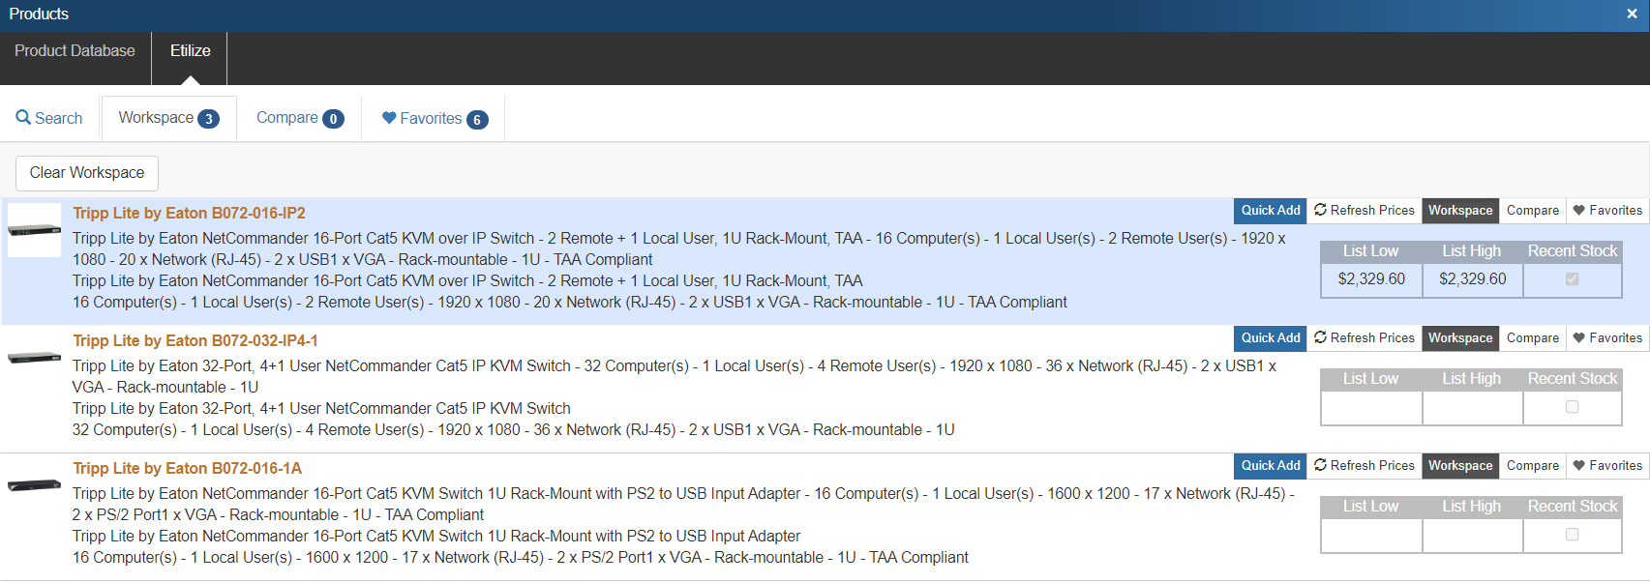Add B072-016-1A to Favorites
The height and width of the screenshot is (583, 1650).
tap(1606, 466)
